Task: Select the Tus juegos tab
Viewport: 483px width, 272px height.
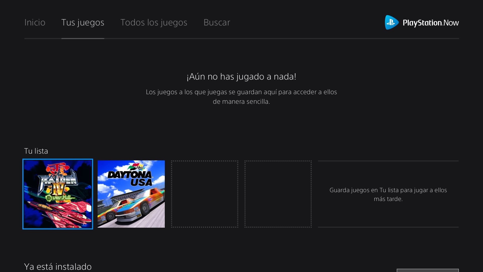Action: tap(83, 22)
